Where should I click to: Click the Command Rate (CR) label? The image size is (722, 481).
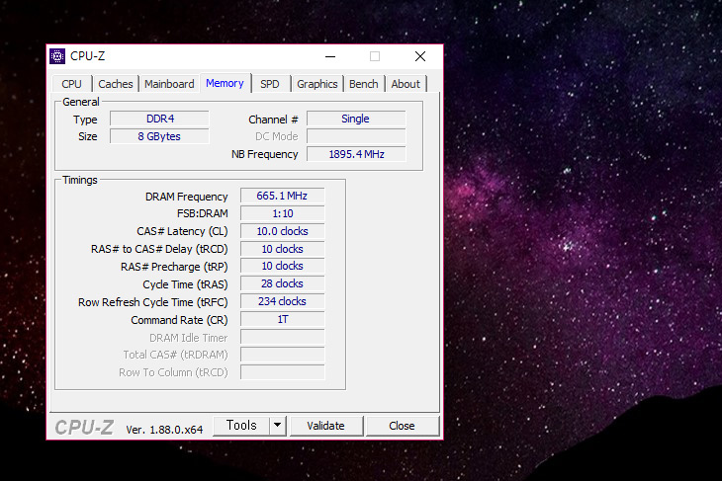[179, 320]
